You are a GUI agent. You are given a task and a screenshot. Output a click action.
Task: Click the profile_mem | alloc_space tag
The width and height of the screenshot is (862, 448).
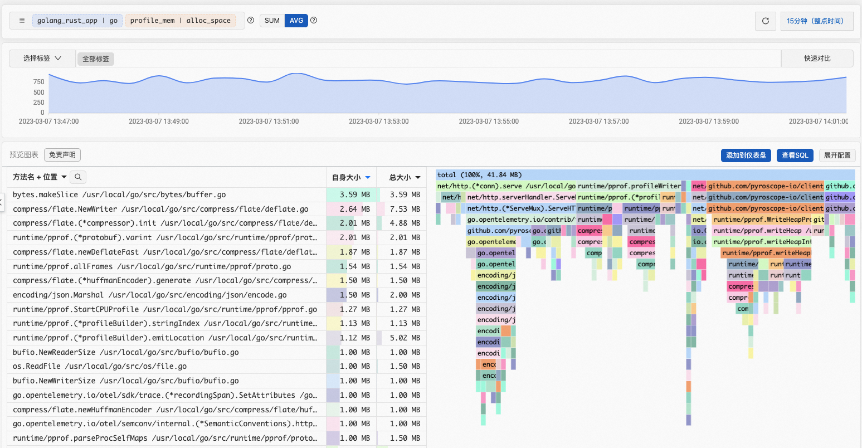tap(180, 21)
